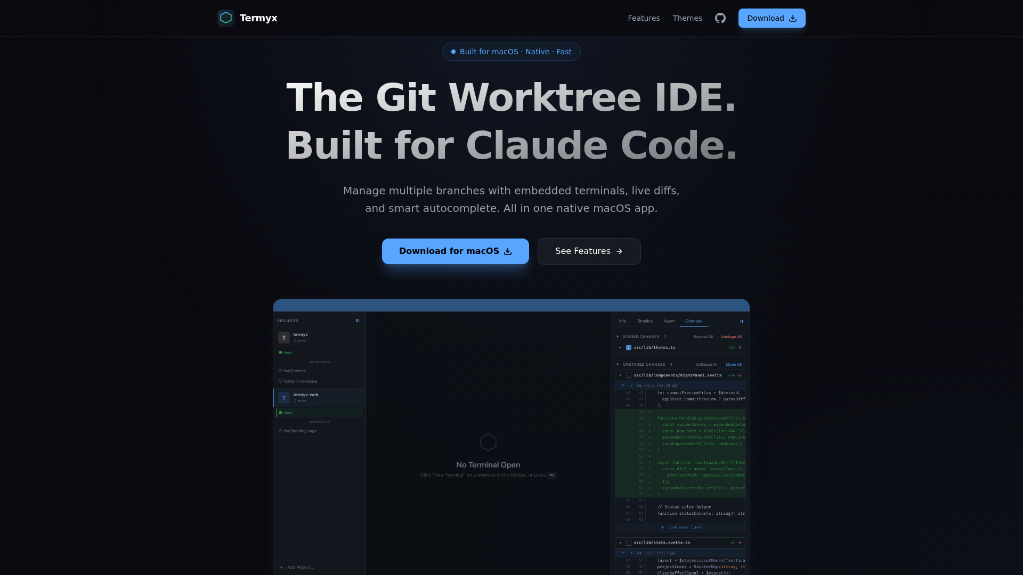The height and width of the screenshot is (575, 1023).
Task: Select main branch under termyx project
Action: 320,352
